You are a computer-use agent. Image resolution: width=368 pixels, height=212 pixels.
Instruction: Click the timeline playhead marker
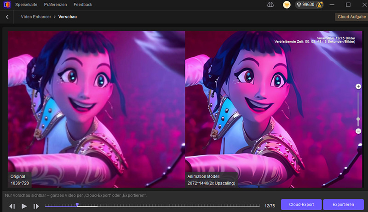coord(77,205)
